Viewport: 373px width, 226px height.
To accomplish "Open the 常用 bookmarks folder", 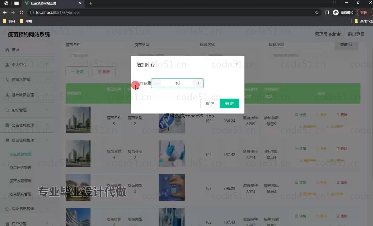I will click(26, 21).
